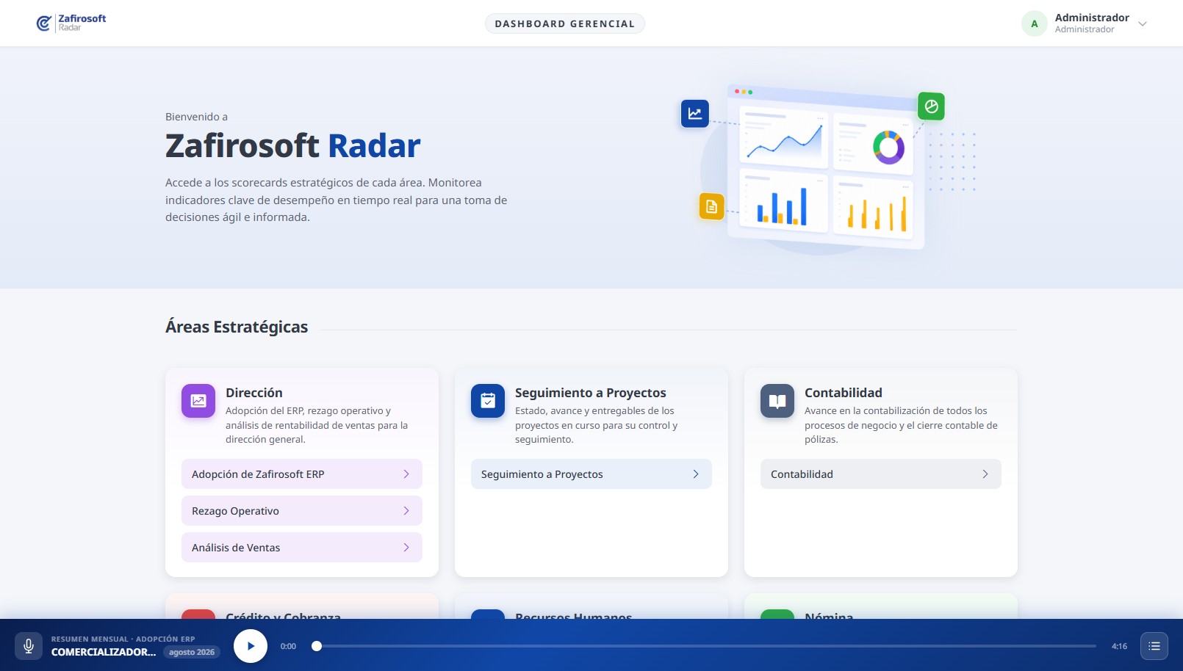Screen dimensions: 1183x671
Task: Expand the Administrador user menu chevron
Action: click(x=1143, y=23)
